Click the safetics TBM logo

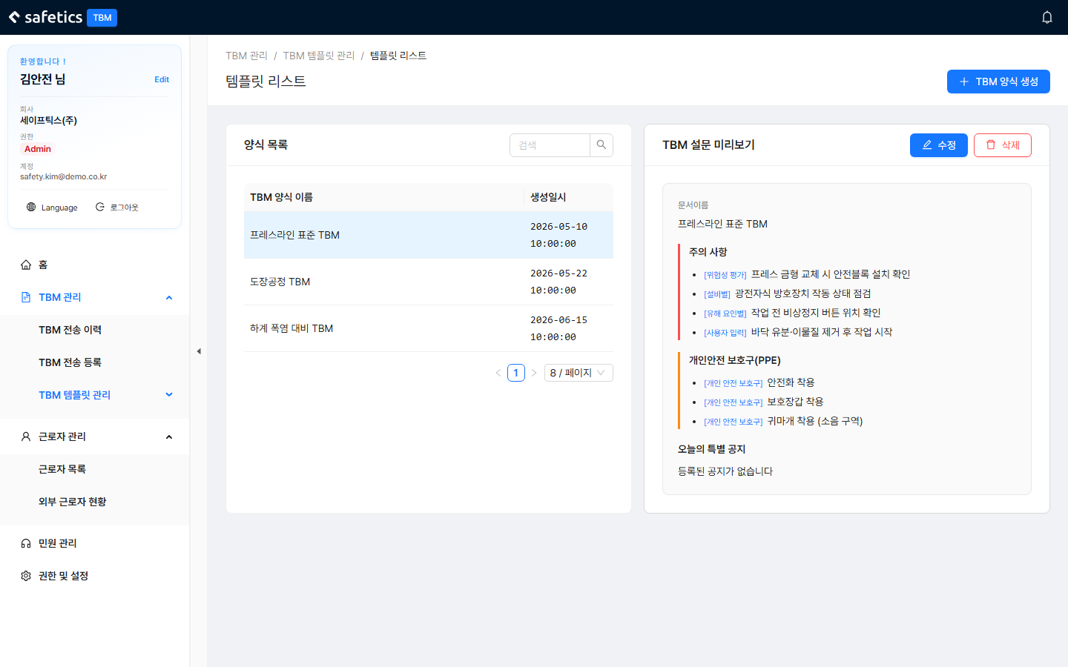coord(63,17)
